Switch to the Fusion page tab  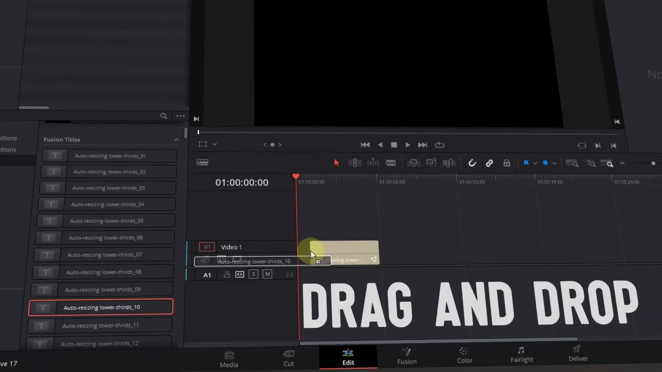(407, 356)
